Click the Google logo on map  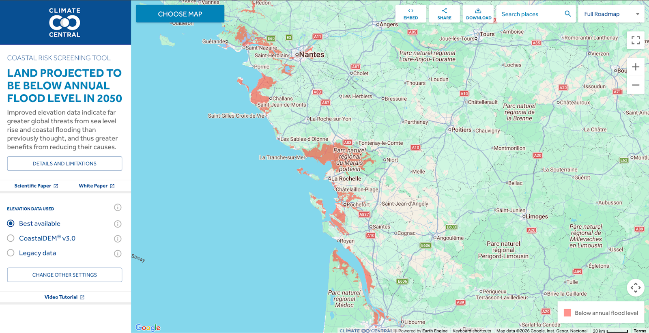148,327
